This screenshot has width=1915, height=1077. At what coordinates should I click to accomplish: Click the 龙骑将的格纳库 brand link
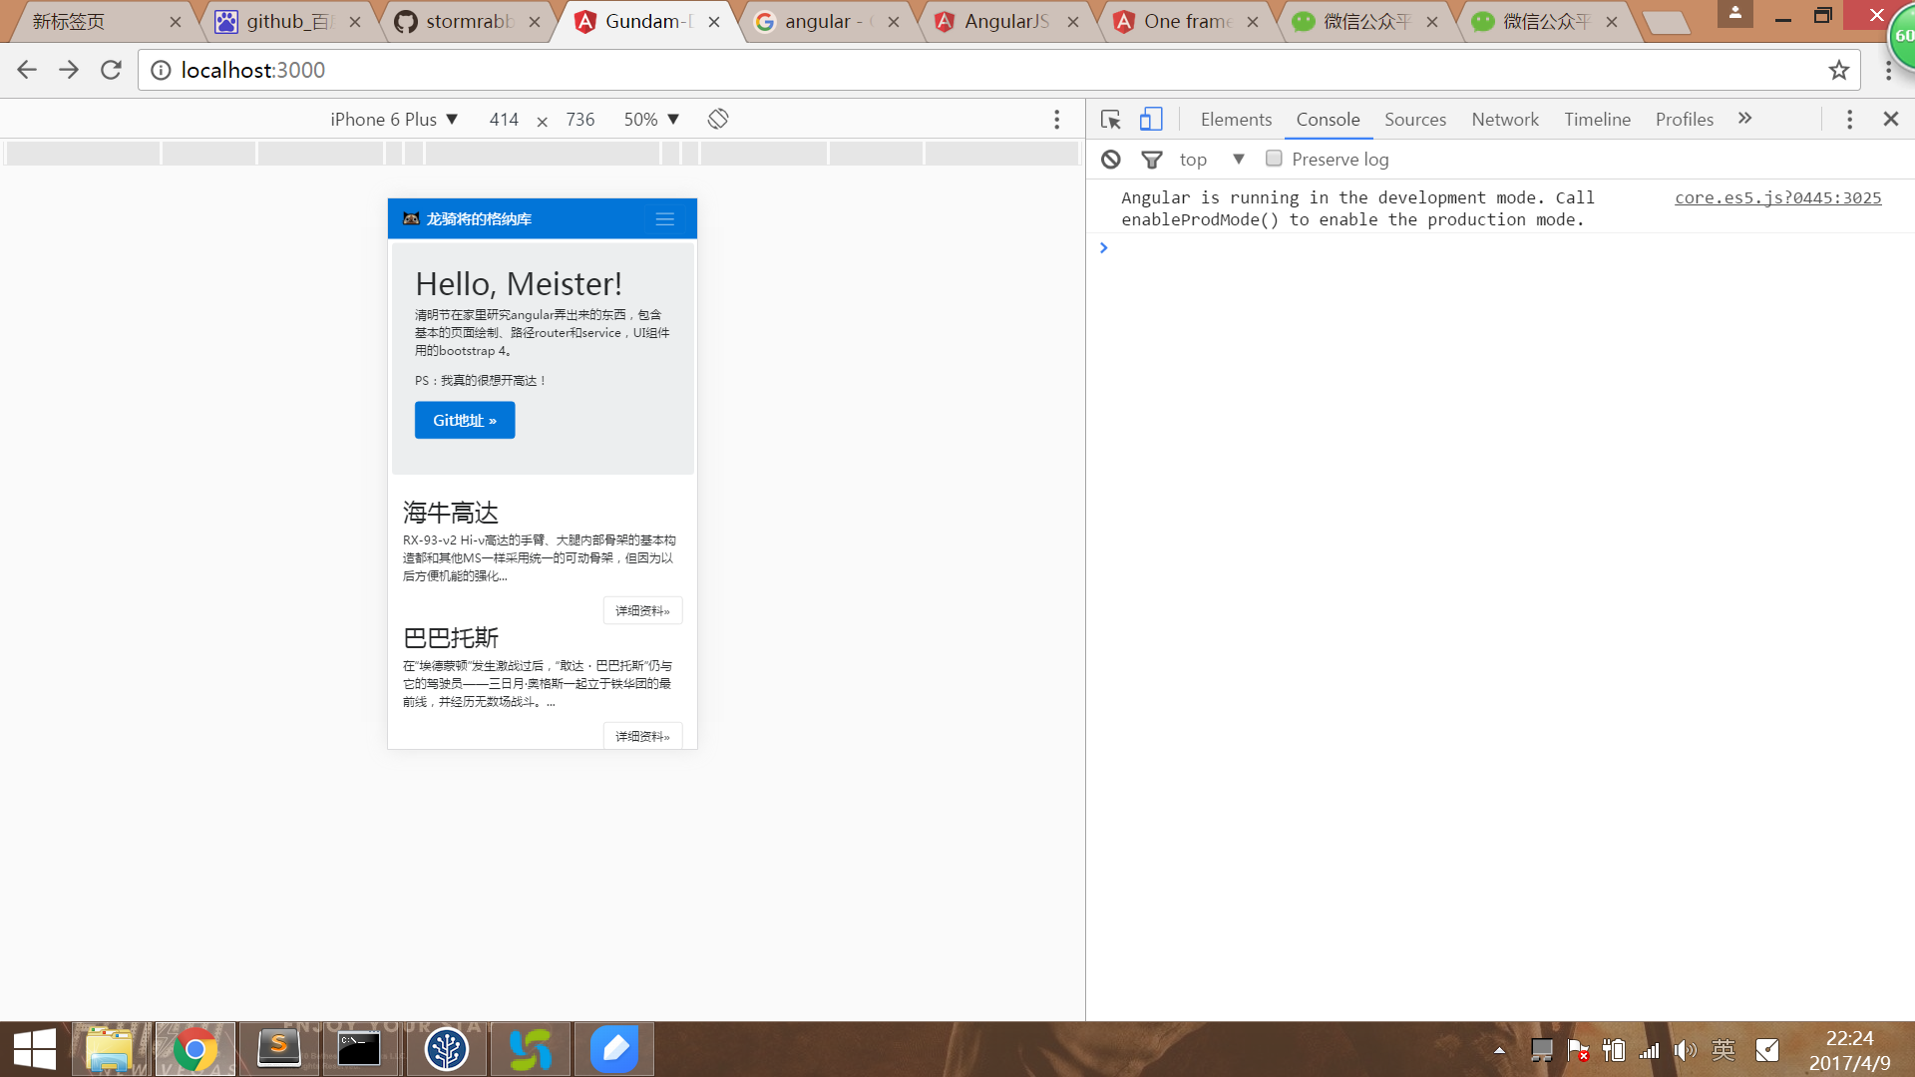pos(479,218)
